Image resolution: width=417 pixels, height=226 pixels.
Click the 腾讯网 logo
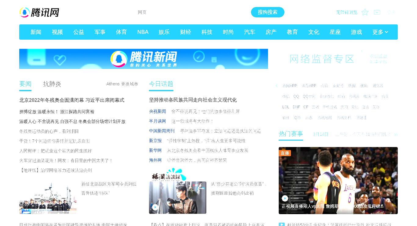[x=39, y=13]
